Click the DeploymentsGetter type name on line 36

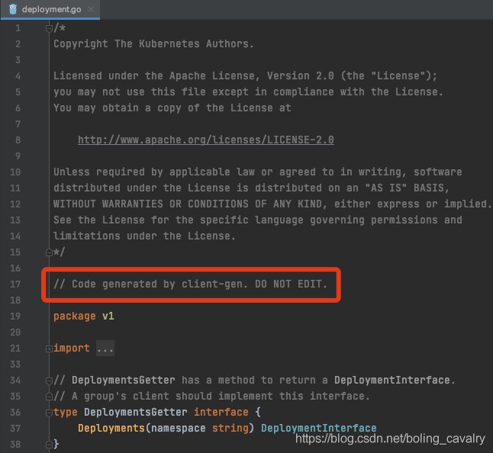(x=136, y=412)
